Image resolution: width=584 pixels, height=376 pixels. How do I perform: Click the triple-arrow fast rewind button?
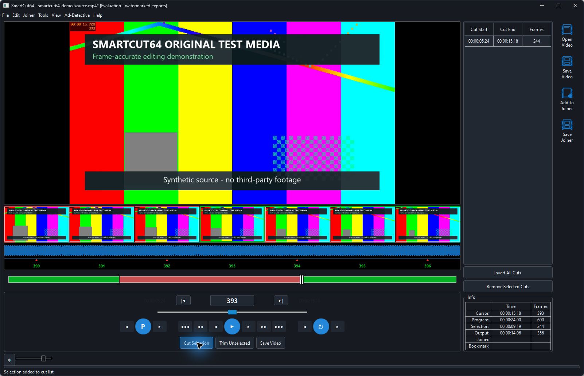coord(185,327)
